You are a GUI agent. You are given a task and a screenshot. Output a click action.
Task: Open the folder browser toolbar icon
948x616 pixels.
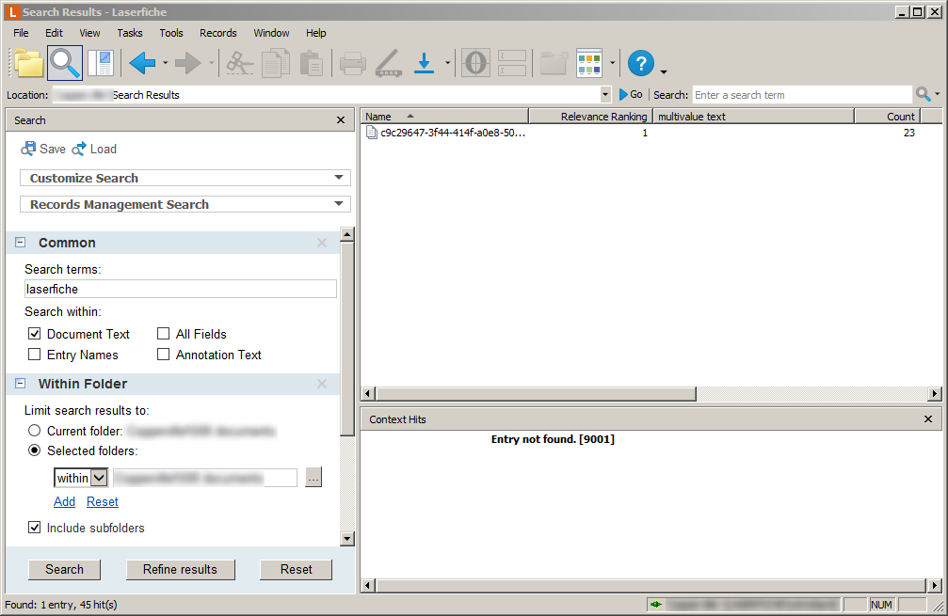(29, 63)
